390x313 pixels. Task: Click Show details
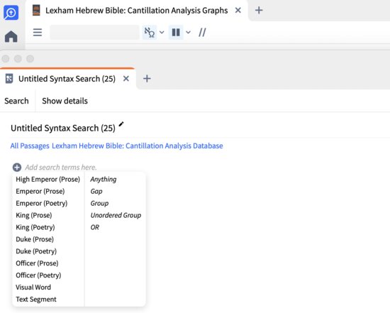(65, 101)
